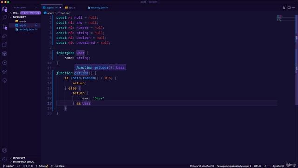Screen dimensions: 298x168
Task: Start Live Share from status bar
Action: click(58, 166)
